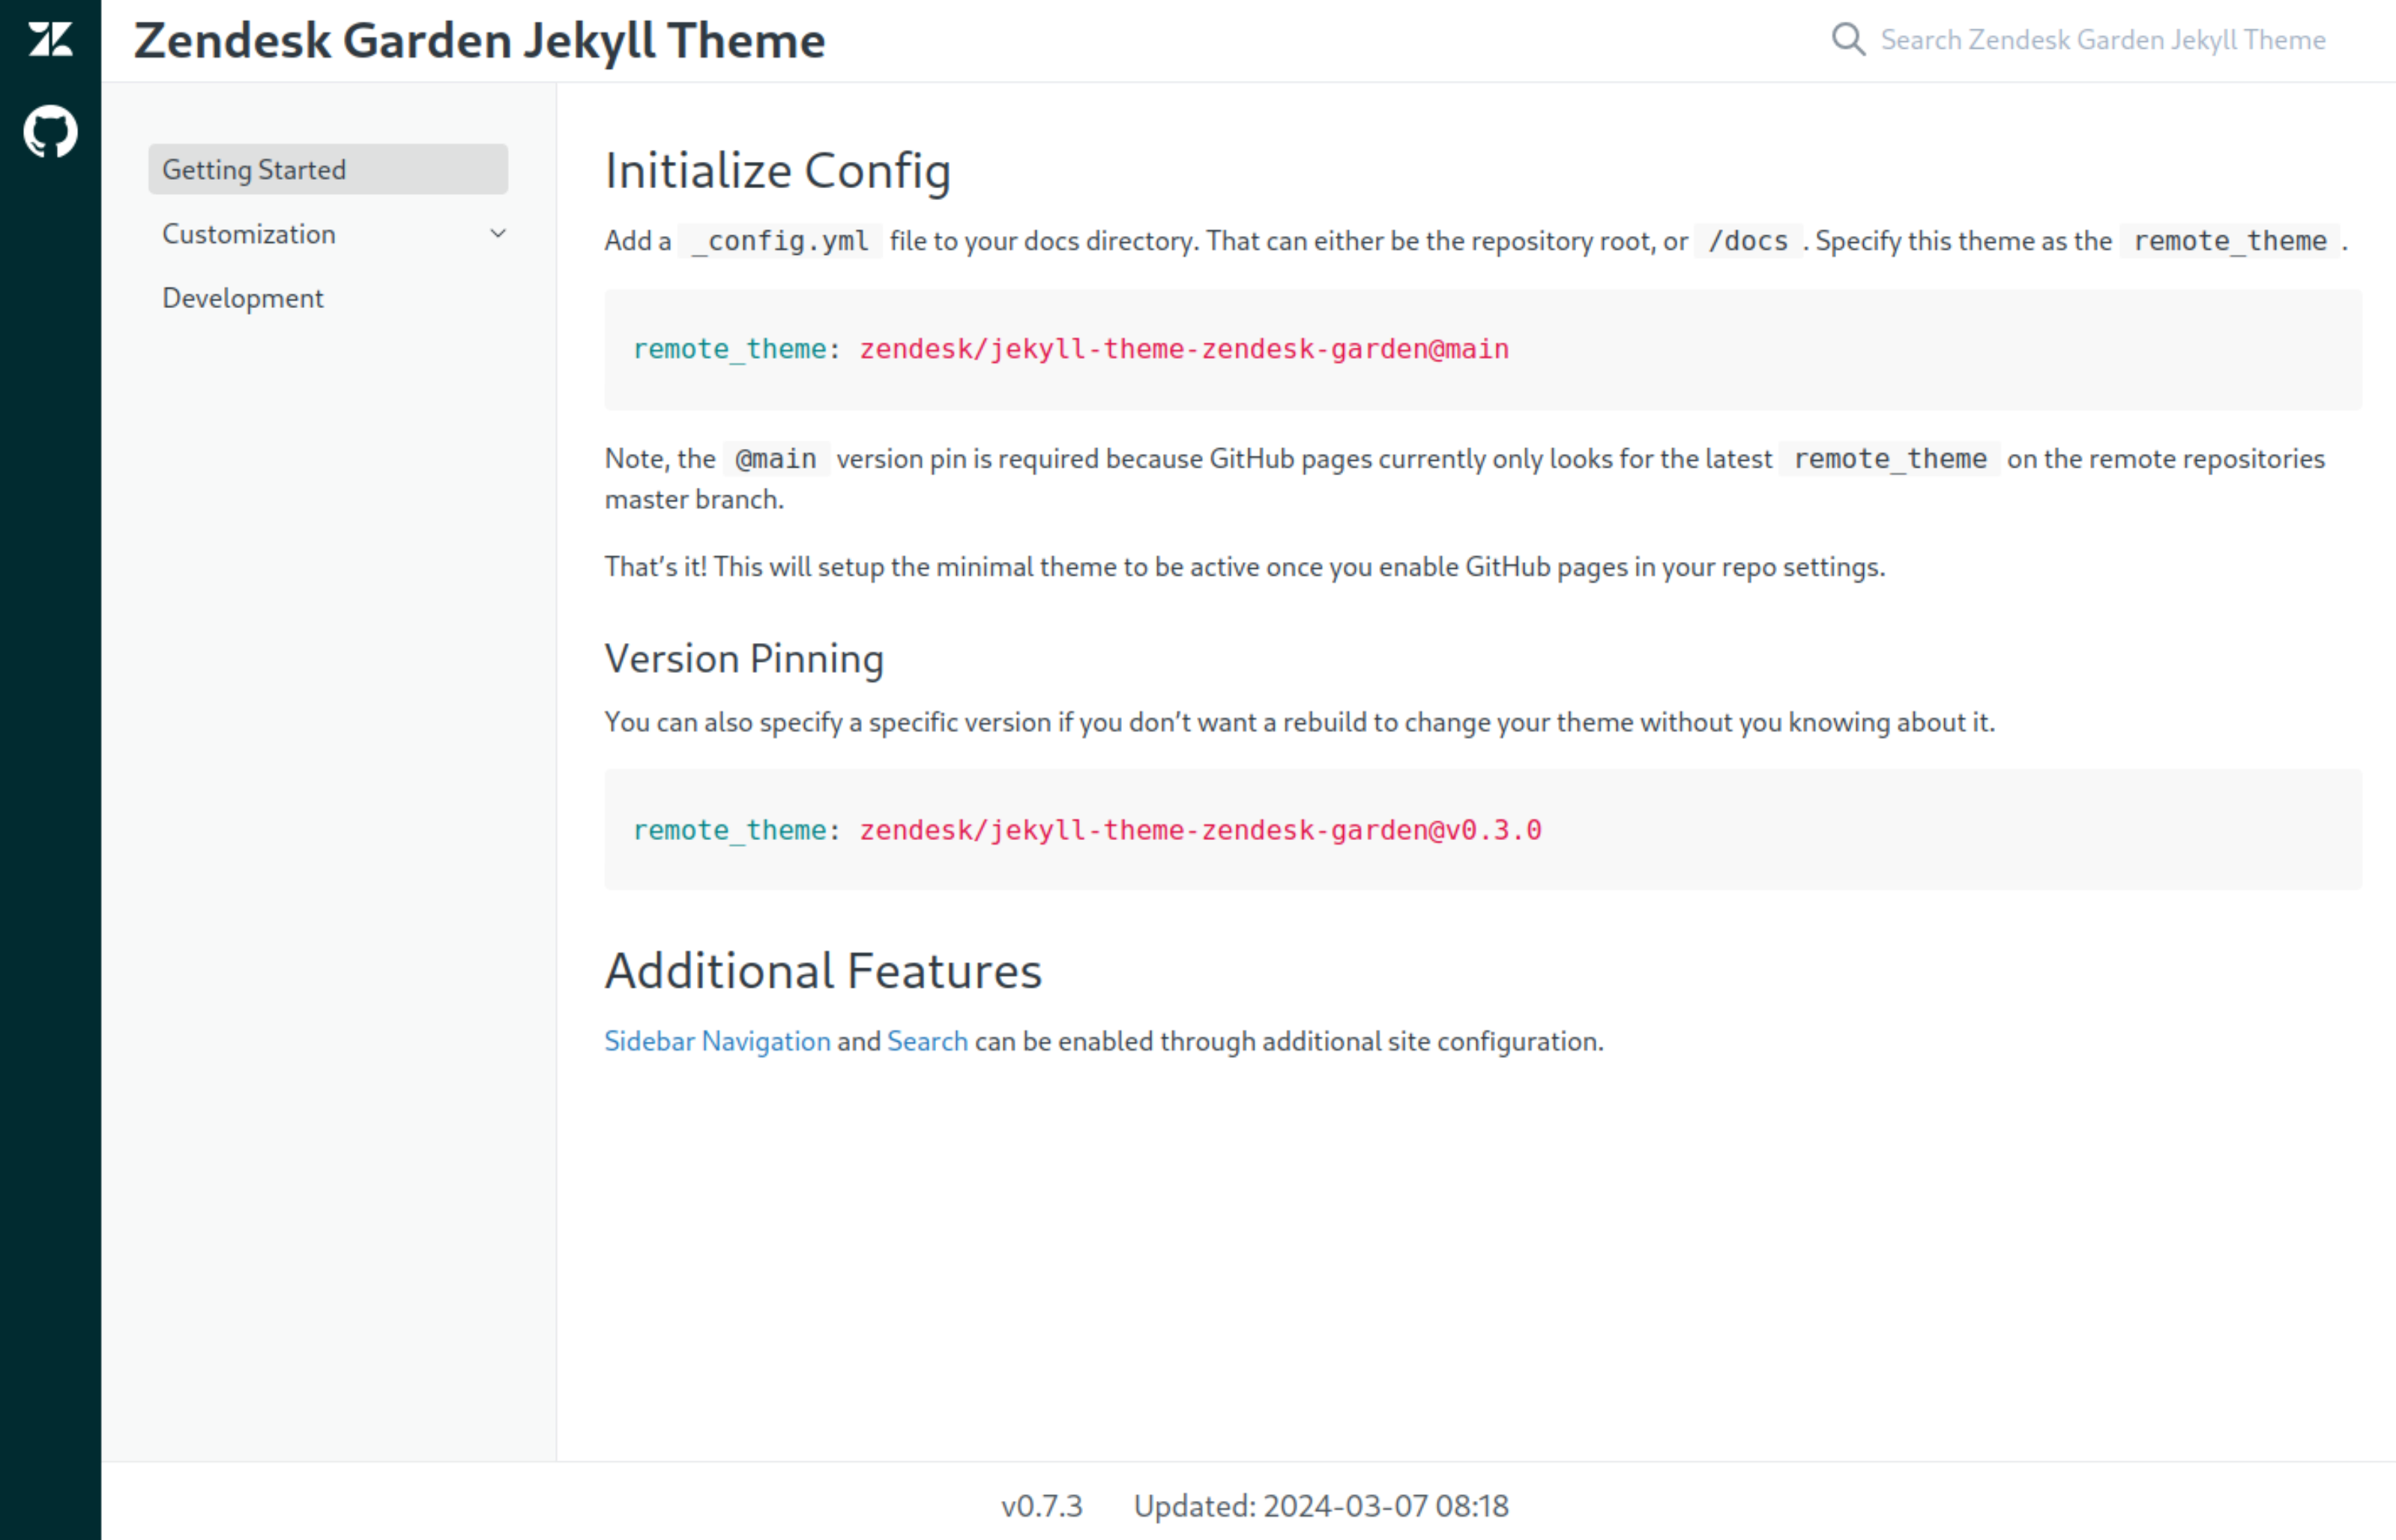Image resolution: width=2396 pixels, height=1540 pixels.
Task: Select the version pinned code block v0.3.0
Action: pyautogui.click(x=1087, y=829)
